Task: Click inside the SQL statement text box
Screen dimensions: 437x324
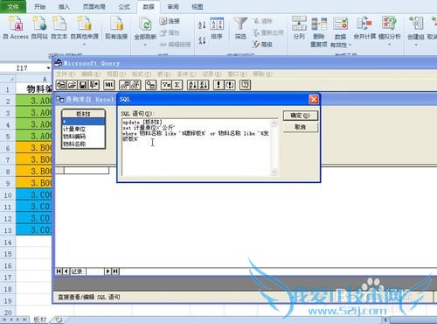Action: 197,147
